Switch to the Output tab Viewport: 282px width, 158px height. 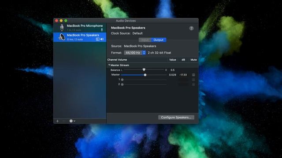pyautogui.click(x=159, y=40)
